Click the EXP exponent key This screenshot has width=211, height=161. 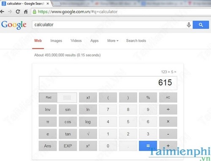68,146
